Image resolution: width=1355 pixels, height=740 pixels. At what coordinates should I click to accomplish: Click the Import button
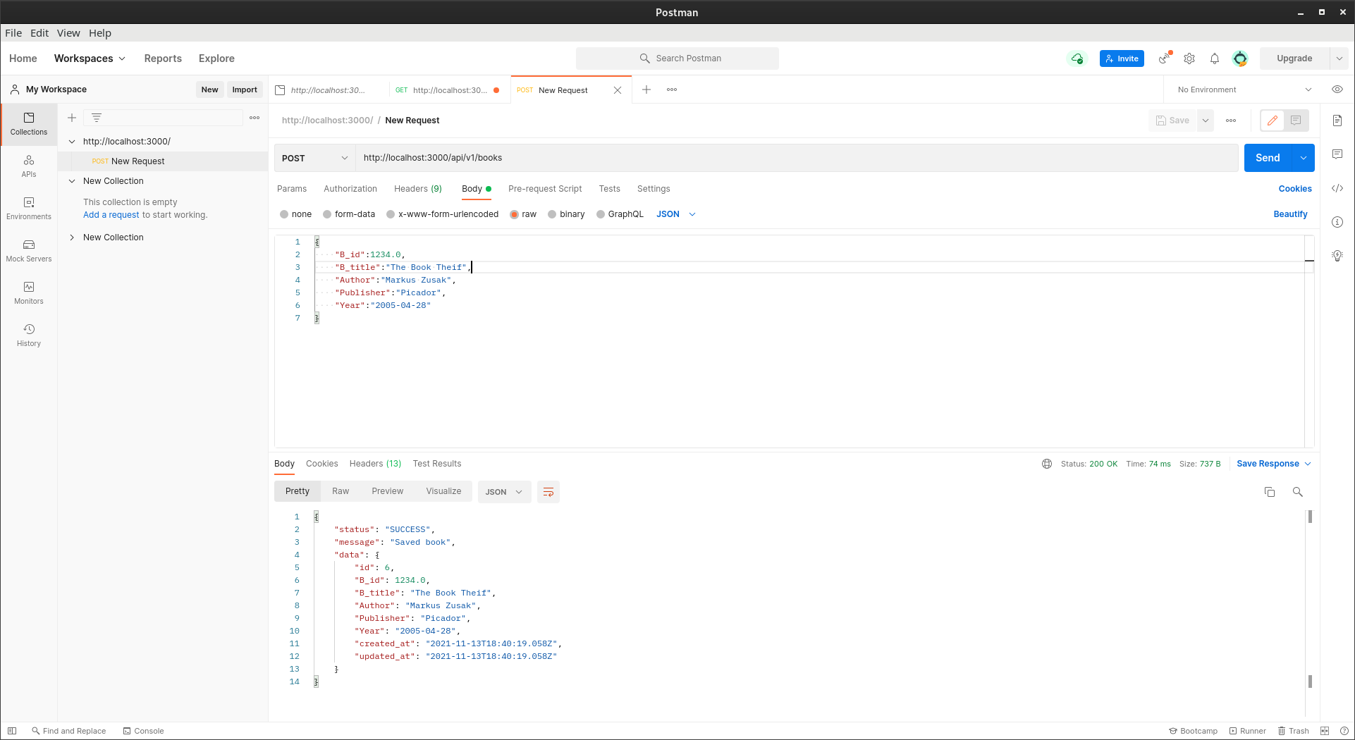[245, 90]
